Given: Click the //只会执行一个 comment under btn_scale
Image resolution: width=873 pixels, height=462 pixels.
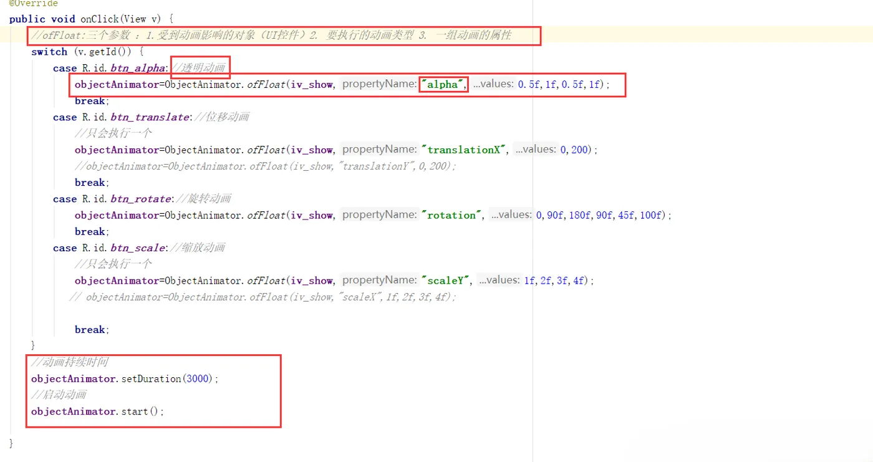Looking at the screenshot, I should coord(113,264).
